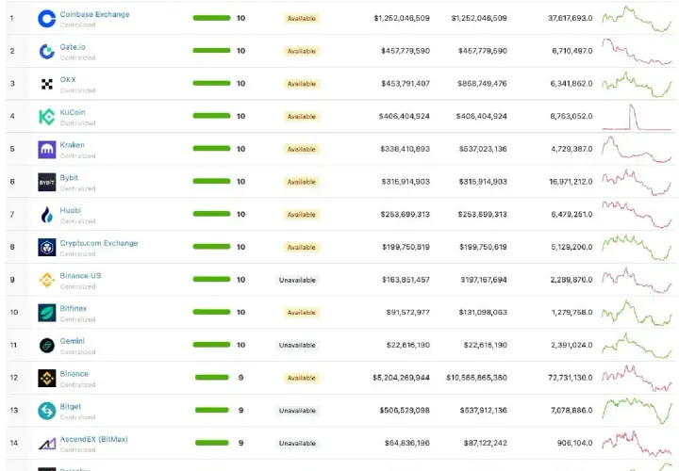
Task: Click the KuCoin logo icon
Action: click(47, 117)
